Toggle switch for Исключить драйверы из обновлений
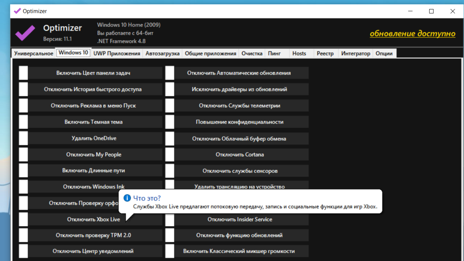This screenshot has height=261, width=464. [170, 89]
